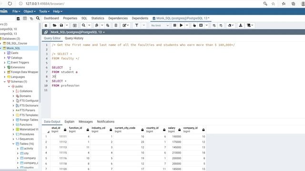Screen dimensions: 305x171
Task: Click the Search Objects magnifier in the sidebar header
Action: pyautogui.click(x=38, y=18)
